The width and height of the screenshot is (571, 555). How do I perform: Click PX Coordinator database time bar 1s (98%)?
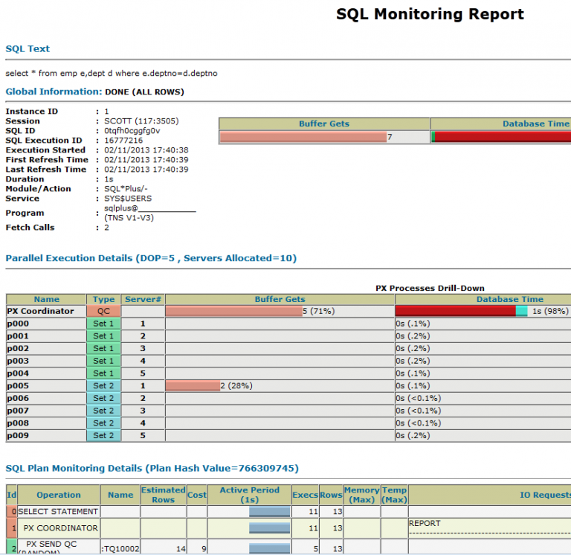click(461, 311)
